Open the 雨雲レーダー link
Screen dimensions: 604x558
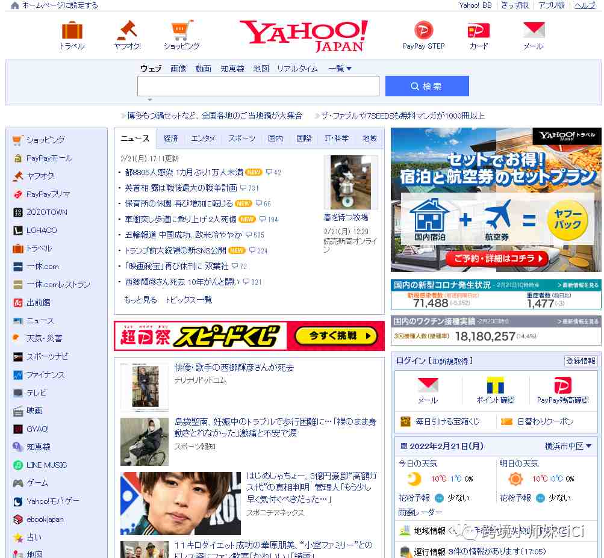tap(420, 512)
